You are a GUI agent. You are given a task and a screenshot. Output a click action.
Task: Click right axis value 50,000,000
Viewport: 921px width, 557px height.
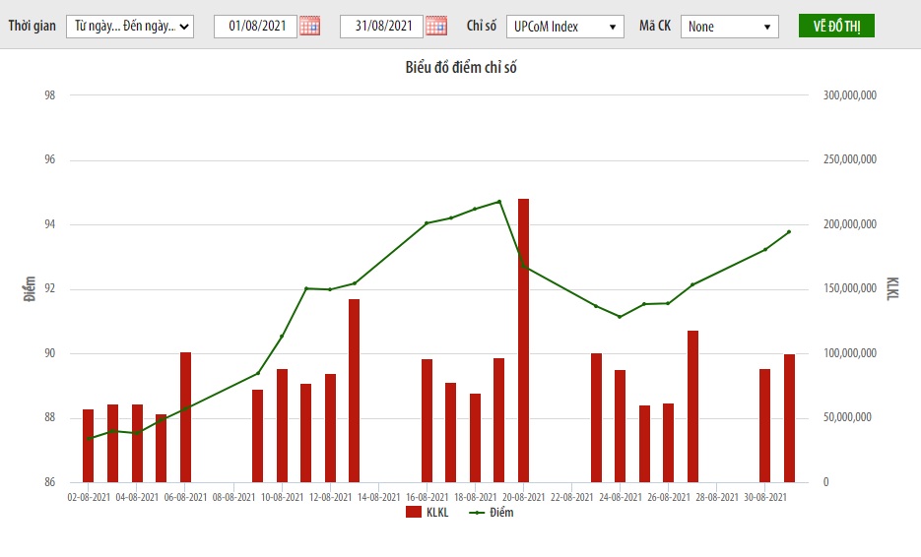[847, 417]
